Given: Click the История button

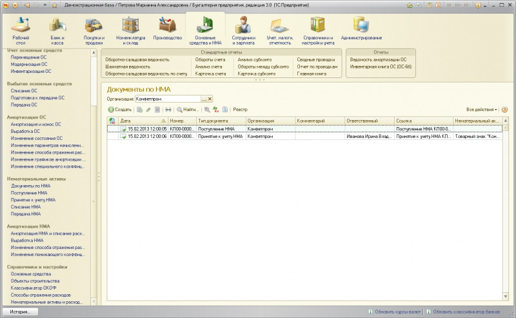Looking at the screenshot, I should pos(20,312).
